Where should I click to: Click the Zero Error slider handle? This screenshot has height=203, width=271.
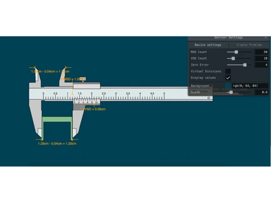pos(245,65)
